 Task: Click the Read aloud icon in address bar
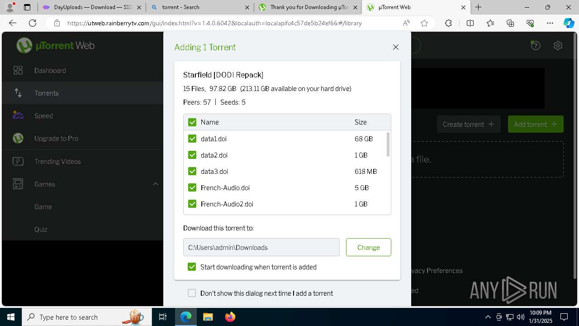click(406, 23)
